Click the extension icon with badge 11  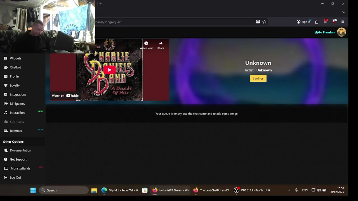pyautogui.click(x=326, y=21)
